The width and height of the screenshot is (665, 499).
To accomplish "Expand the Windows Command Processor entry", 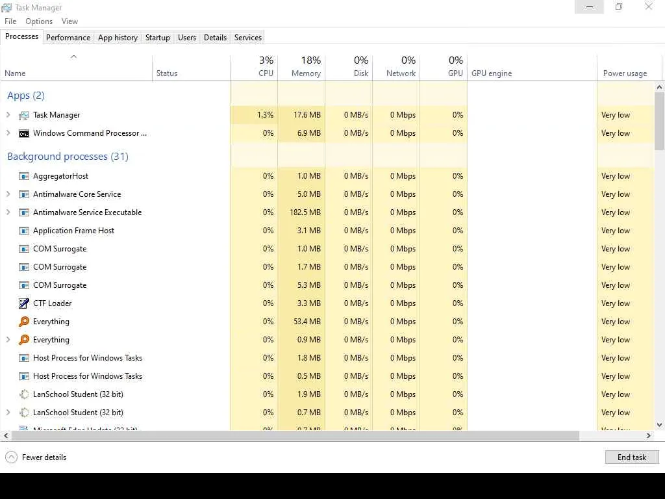I will click(x=8, y=133).
